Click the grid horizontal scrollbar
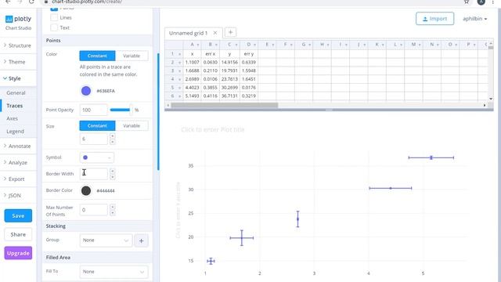Viewport: 501px width, 282px height. coord(225,105)
